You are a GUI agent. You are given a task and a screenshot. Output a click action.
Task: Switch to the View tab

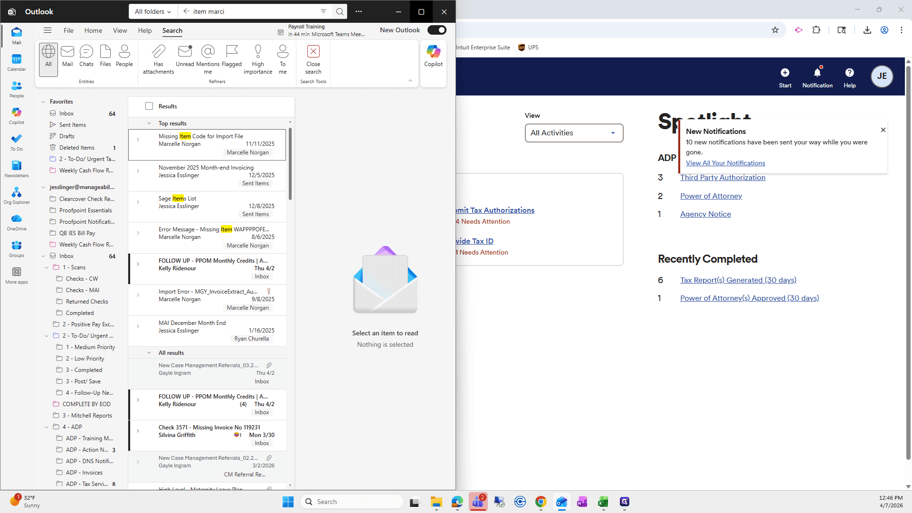(x=120, y=30)
